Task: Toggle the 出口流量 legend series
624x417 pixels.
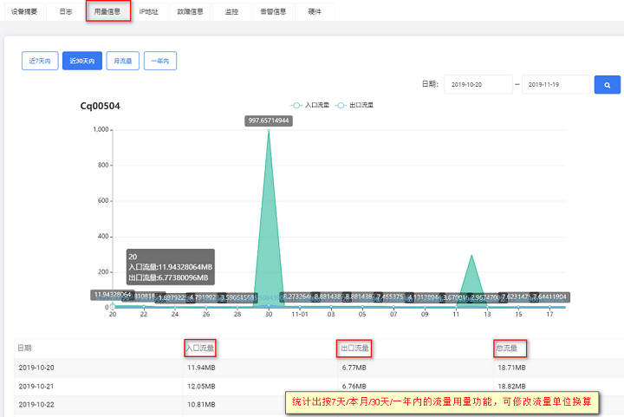Action: point(354,105)
